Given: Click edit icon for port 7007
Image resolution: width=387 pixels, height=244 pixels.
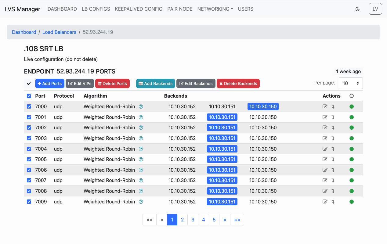Looking at the screenshot, I should [325, 180].
